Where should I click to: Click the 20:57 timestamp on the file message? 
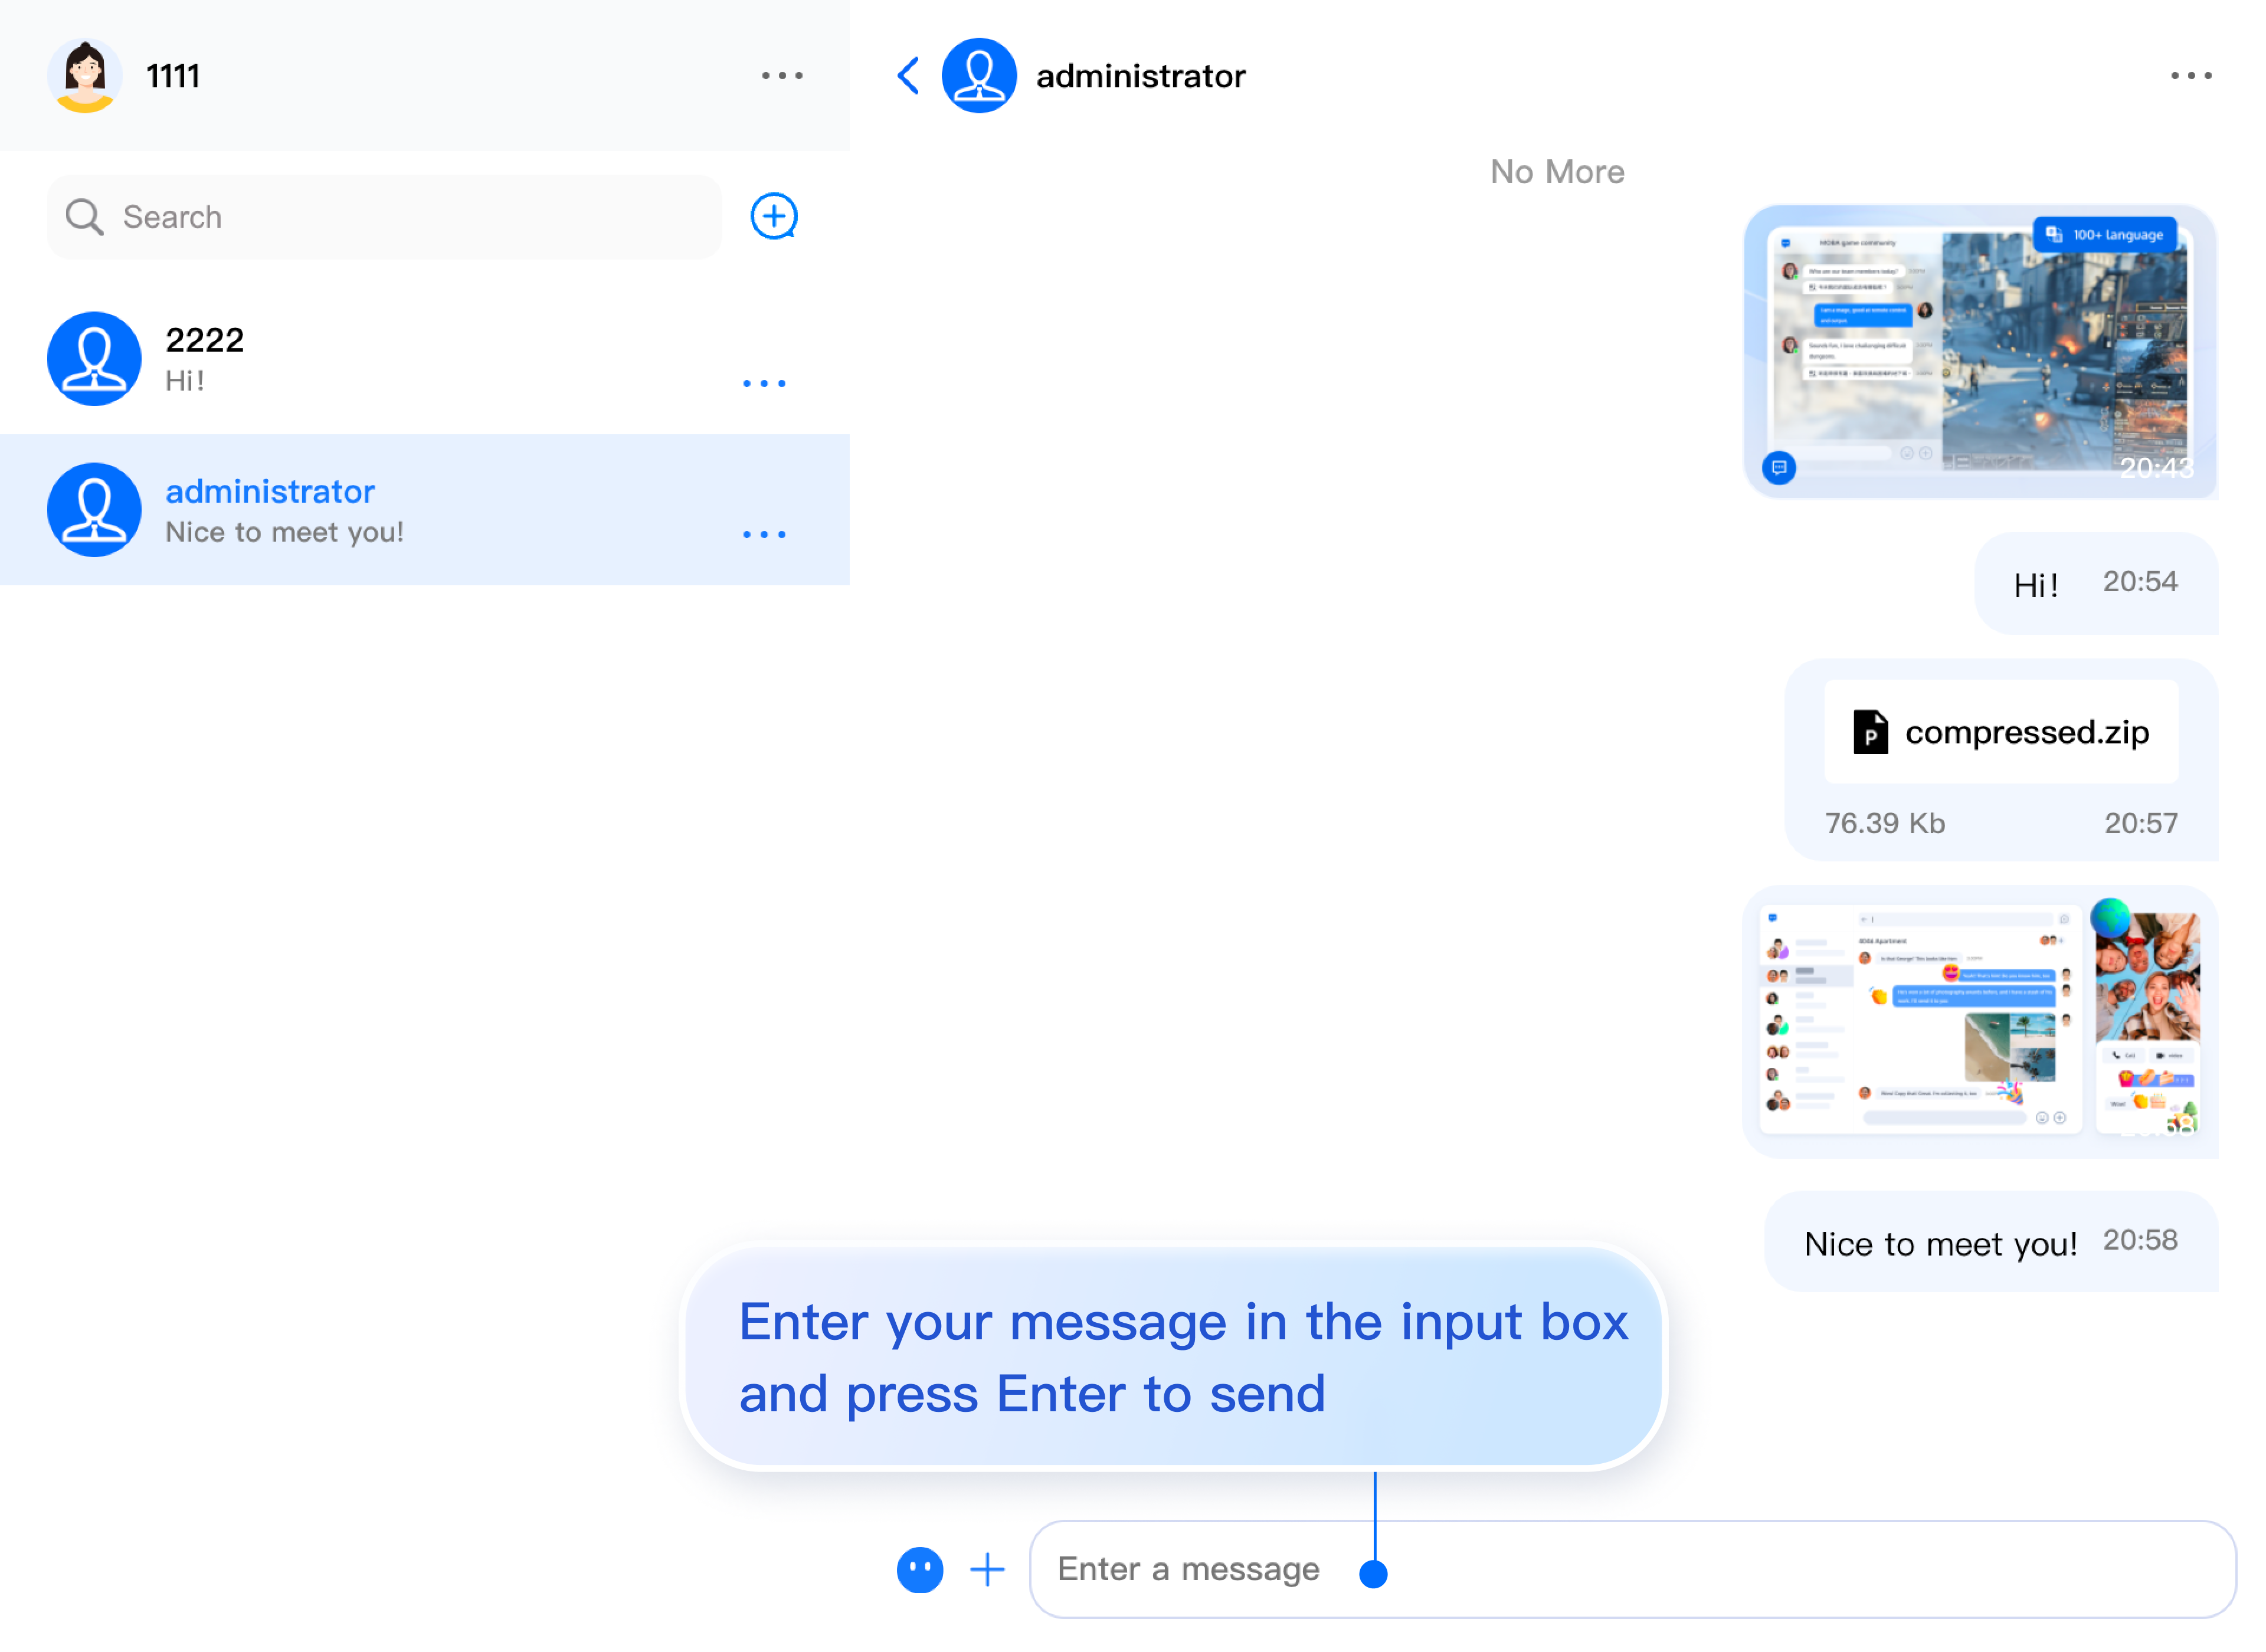tap(2140, 824)
